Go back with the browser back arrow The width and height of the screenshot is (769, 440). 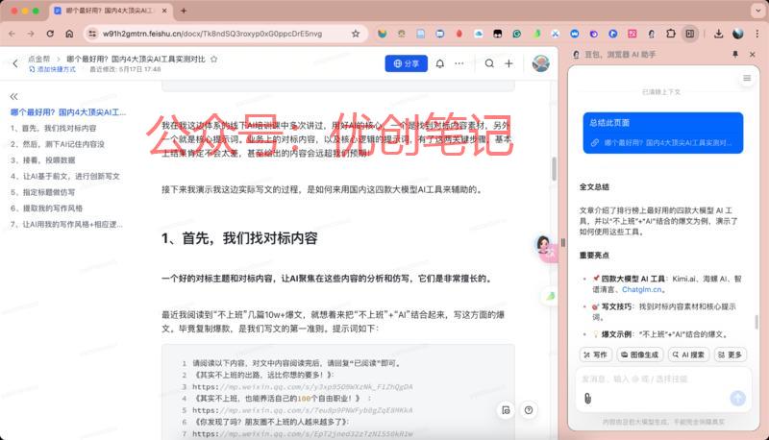(x=12, y=34)
